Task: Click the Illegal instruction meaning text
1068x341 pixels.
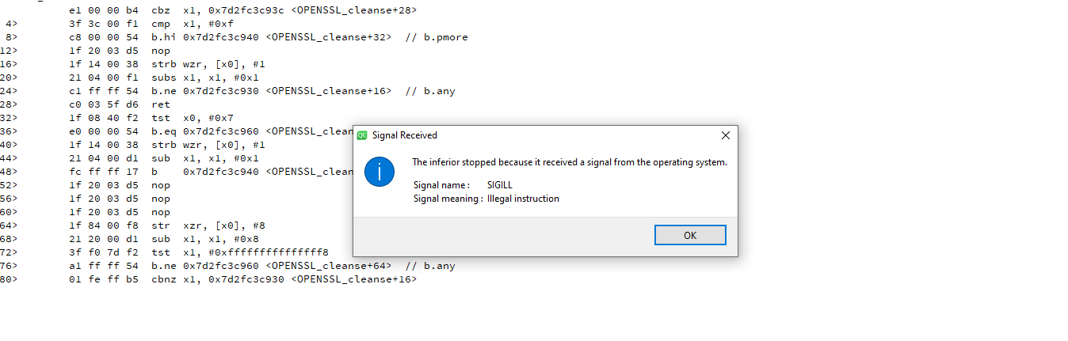Action: point(523,199)
